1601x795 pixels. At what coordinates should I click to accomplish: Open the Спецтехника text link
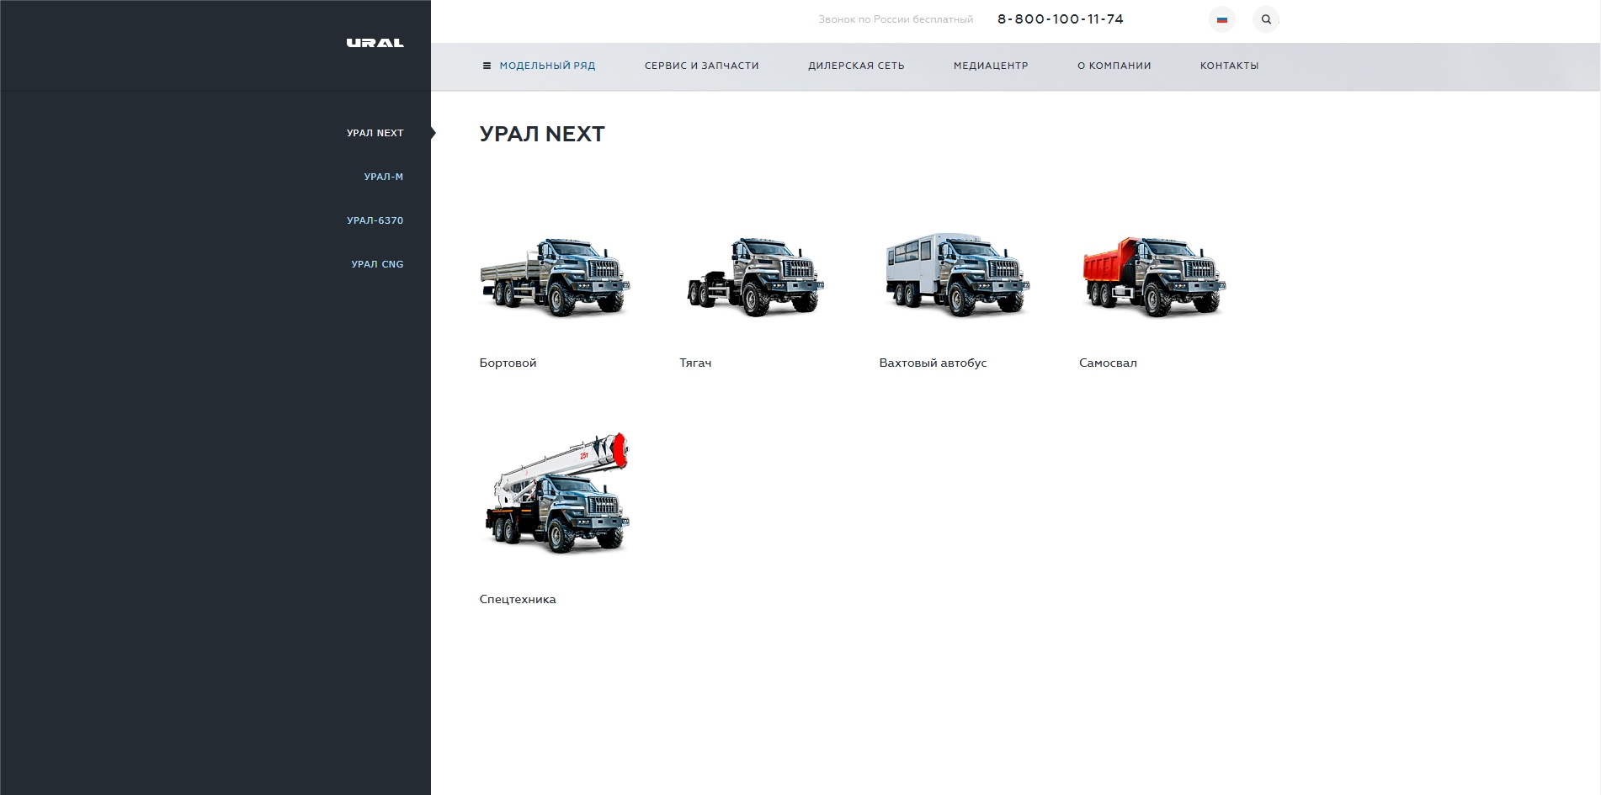pos(518,600)
